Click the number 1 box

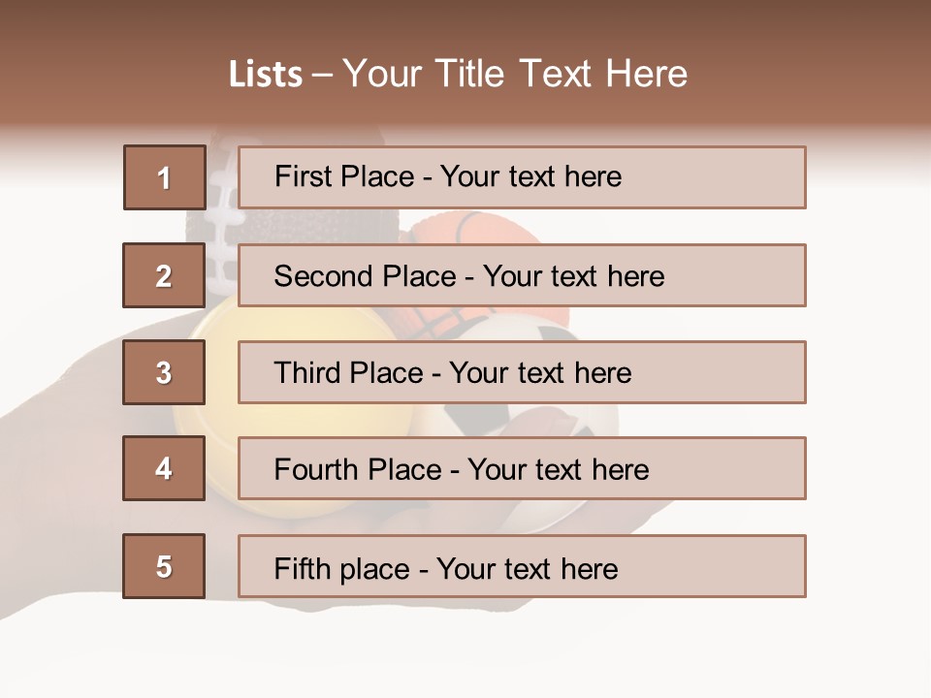click(x=164, y=177)
